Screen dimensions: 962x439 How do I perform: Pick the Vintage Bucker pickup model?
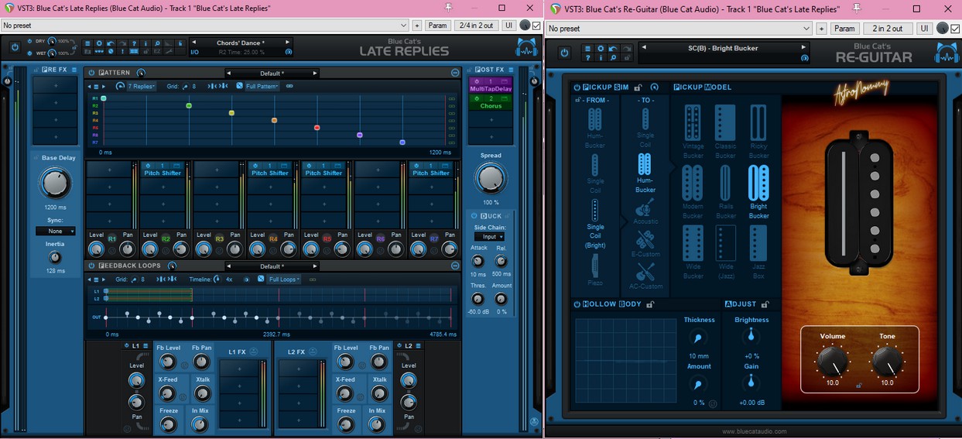coord(693,123)
